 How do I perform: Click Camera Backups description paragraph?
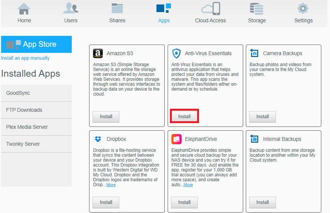[x=281, y=69]
